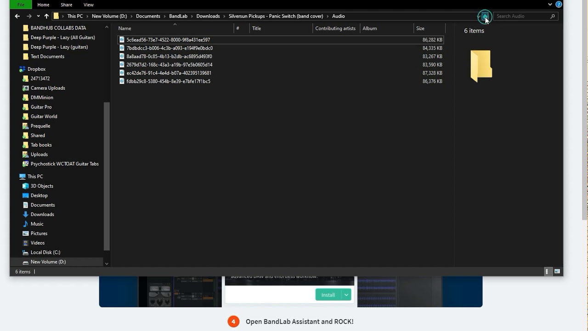The image size is (588, 331).
Task: Open 'Deep Purple - Lazy (guitars)' folder
Action: 59,47
